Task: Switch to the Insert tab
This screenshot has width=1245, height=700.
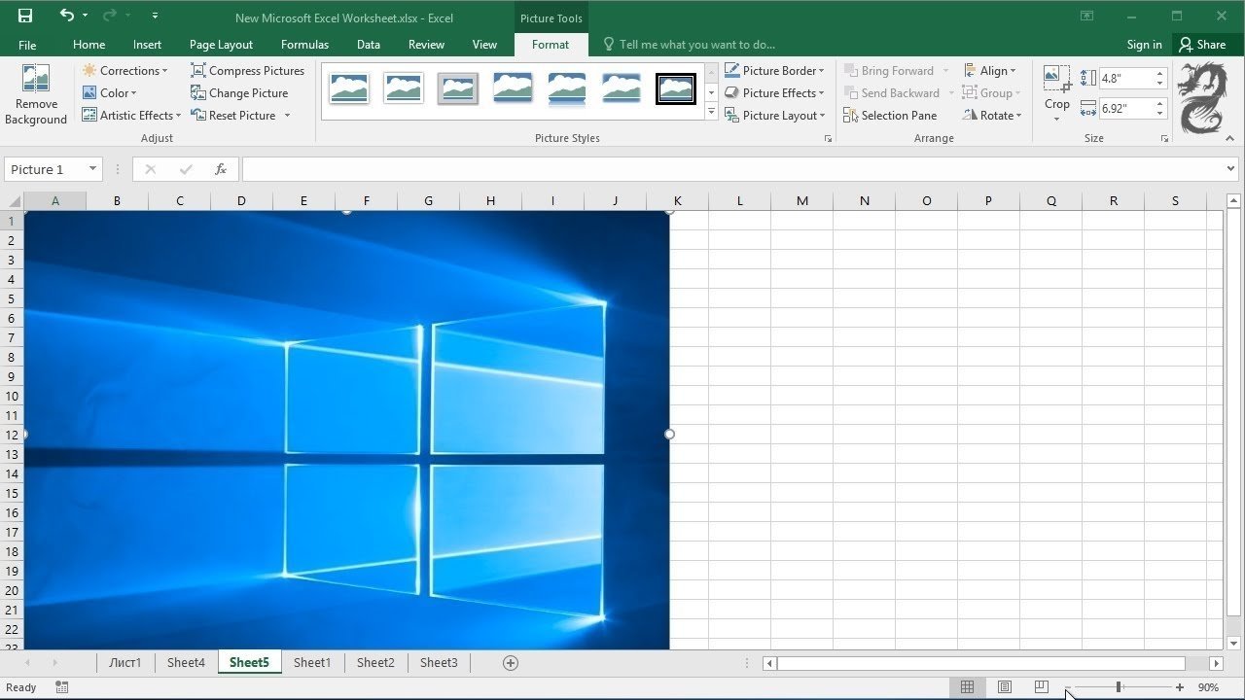Action: [147, 45]
